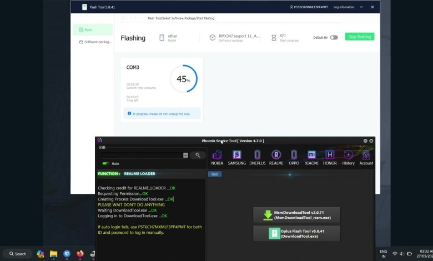This screenshot has height=261, width=433.
Task: Expand the USB port dropdown arrow
Action: coord(185,155)
